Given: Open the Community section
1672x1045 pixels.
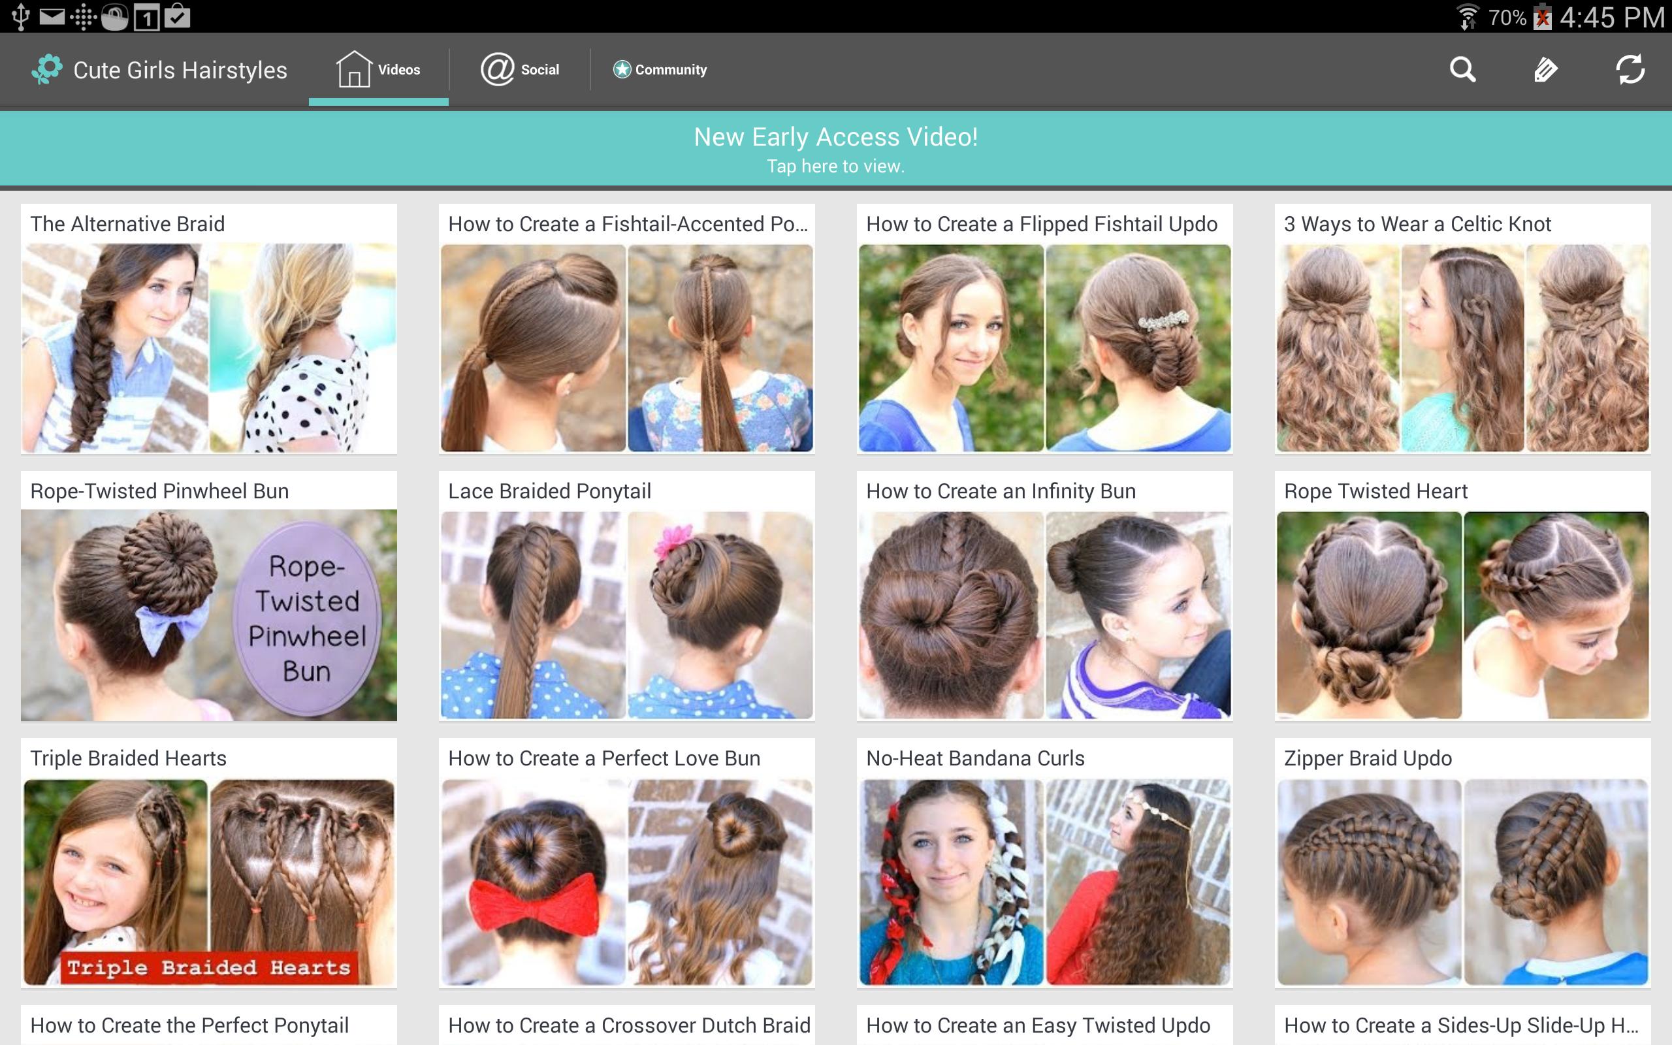Looking at the screenshot, I should point(657,69).
